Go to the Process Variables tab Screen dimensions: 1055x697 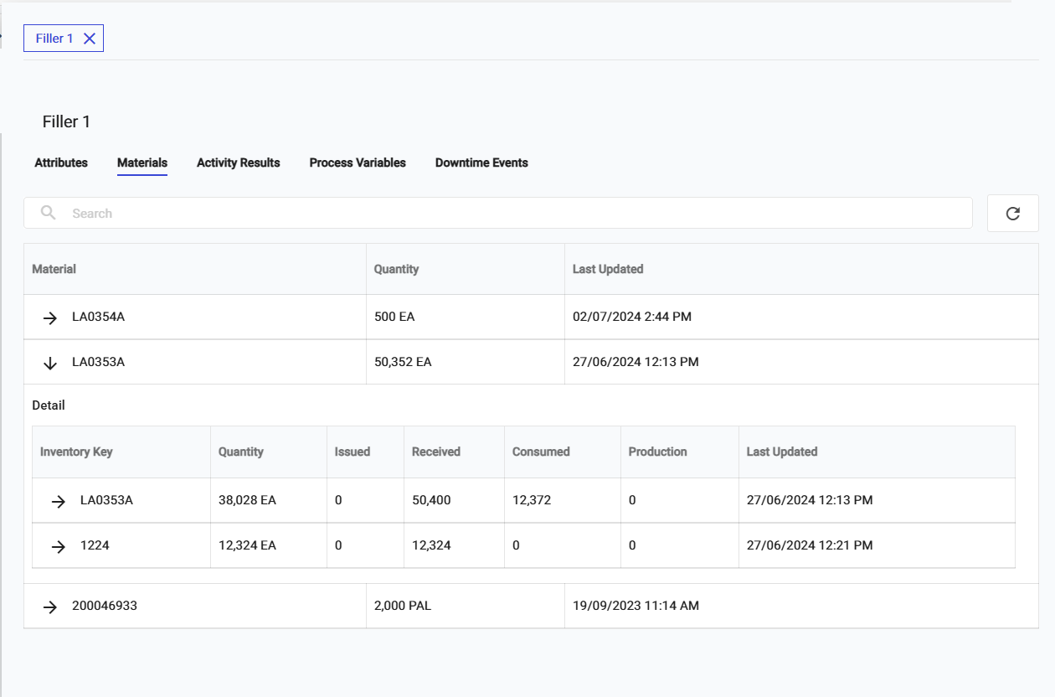coord(358,163)
